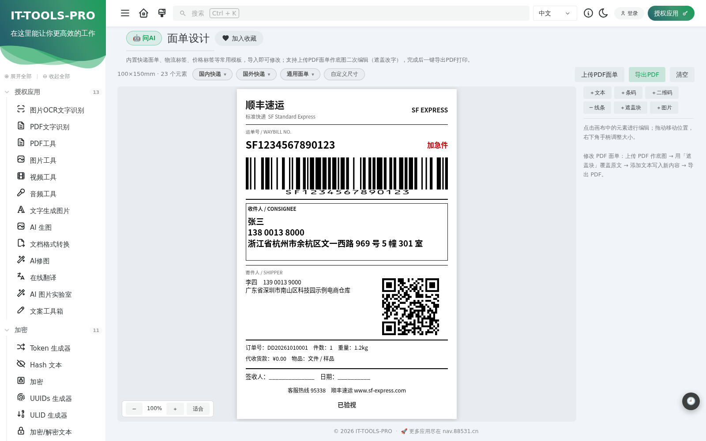
Task: Toggle the hamburger sidebar menu
Action: click(x=125, y=13)
